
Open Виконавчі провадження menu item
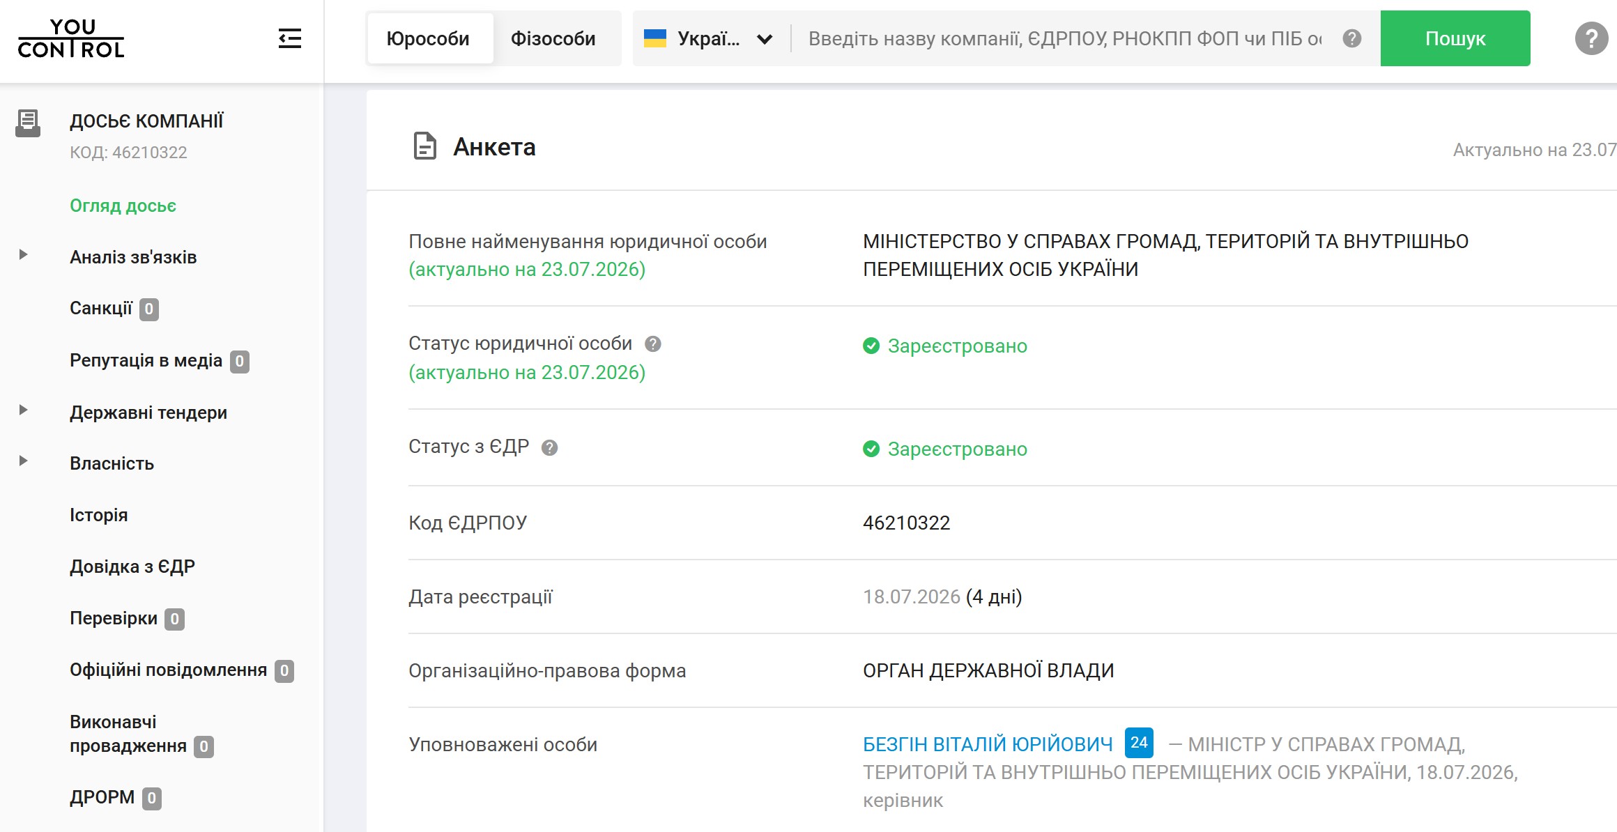pos(128,734)
